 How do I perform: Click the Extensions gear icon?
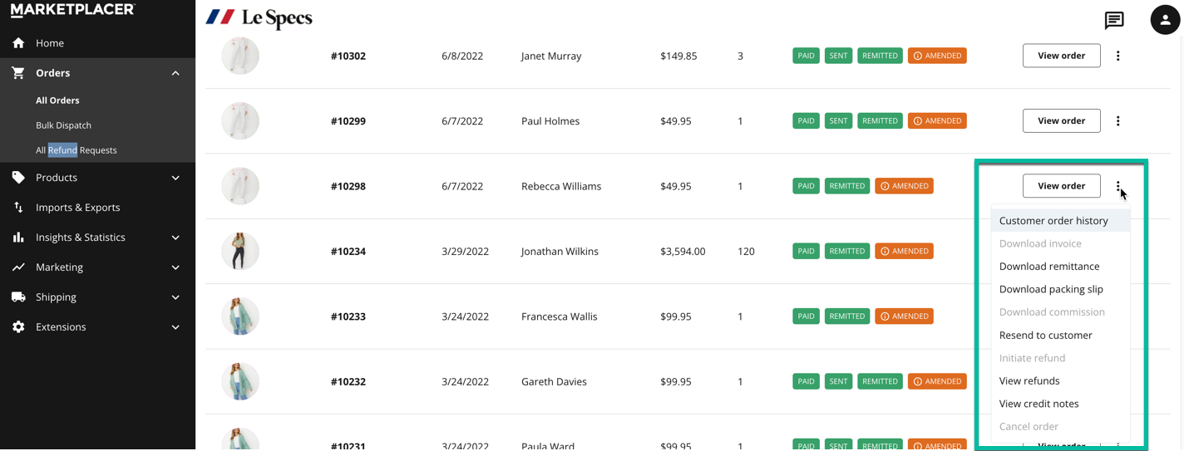(18, 327)
